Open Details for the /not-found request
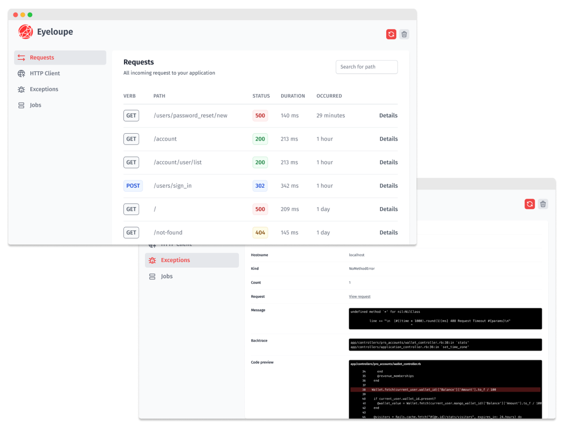The height and width of the screenshot is (433, 572). pyautogui.click(x=388, y=233)
